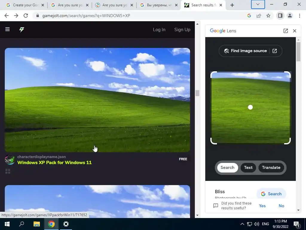Select the Translate mode in Lens
306x230 pixels.
271,168
